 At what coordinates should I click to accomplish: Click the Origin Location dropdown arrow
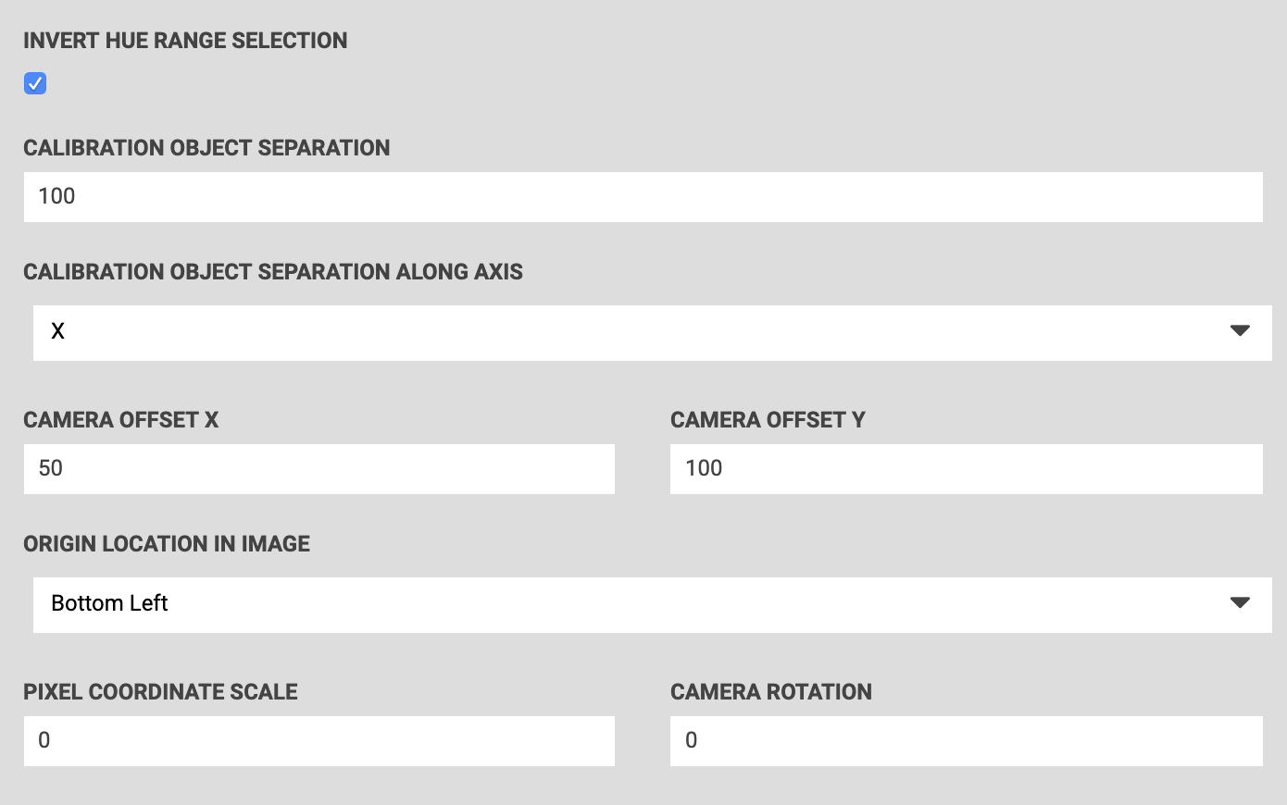click(x=1240, y=603)
